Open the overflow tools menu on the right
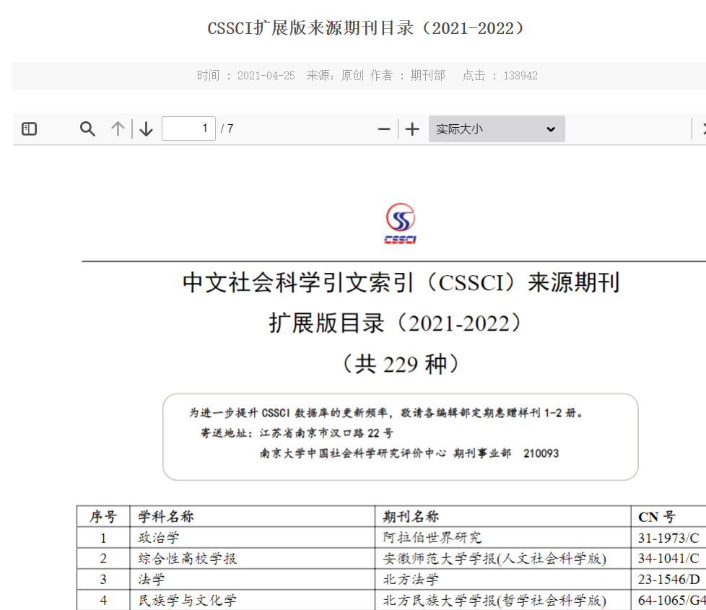Image resolution: width=706 pixels, height=610 pixels. [x=702, y=128]
